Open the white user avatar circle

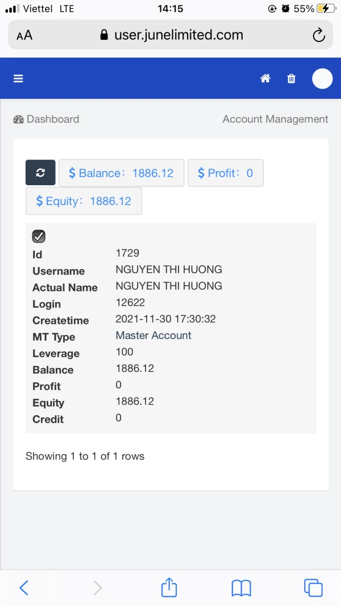[x=322, y=78]
